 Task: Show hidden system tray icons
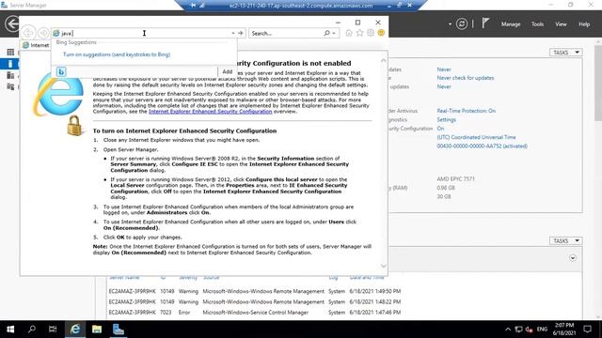[508, 330]
